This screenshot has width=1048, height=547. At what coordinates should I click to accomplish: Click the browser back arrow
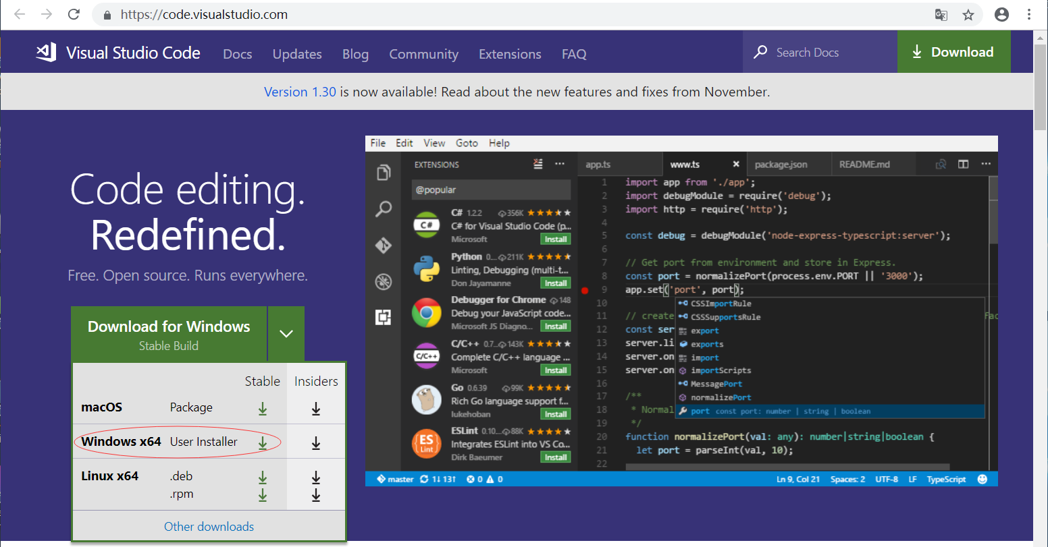coord(20,14)
